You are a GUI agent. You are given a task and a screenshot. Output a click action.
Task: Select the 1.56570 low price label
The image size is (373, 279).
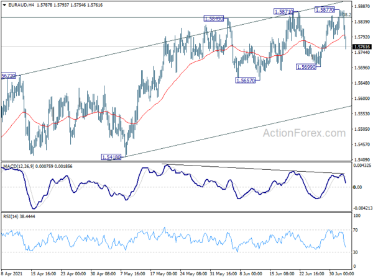point(246,81)
